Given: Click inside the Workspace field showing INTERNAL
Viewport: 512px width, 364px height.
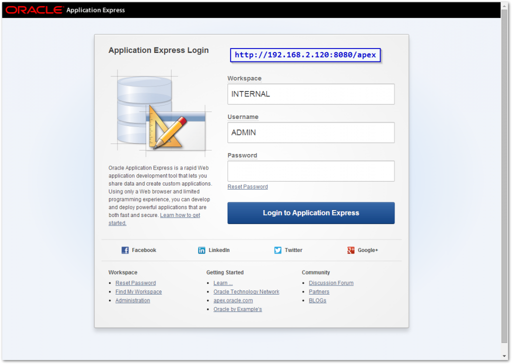Looking at the screenshot, I should tap(310, 94).
